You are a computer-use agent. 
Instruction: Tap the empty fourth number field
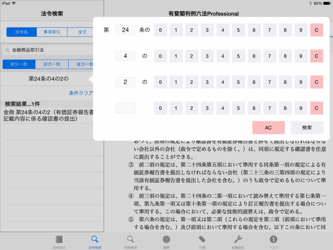[125, 108]
